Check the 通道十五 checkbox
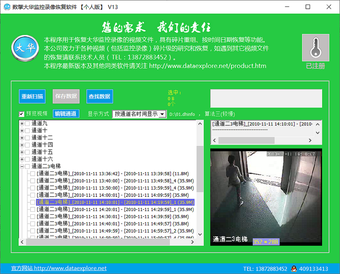 (x=28, y=152)
